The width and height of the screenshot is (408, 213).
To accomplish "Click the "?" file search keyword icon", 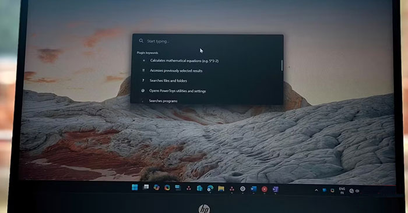I will 143,80.
